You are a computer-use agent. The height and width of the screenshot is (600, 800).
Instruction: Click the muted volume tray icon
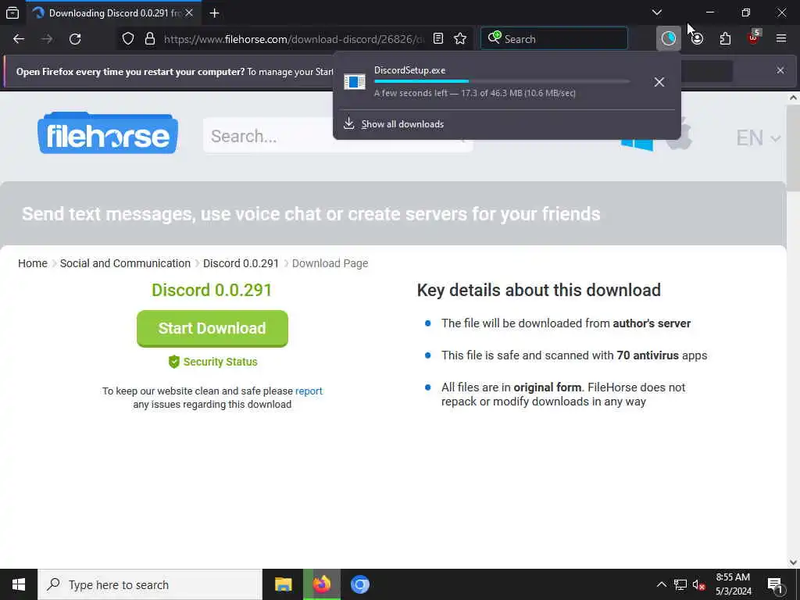698,584
